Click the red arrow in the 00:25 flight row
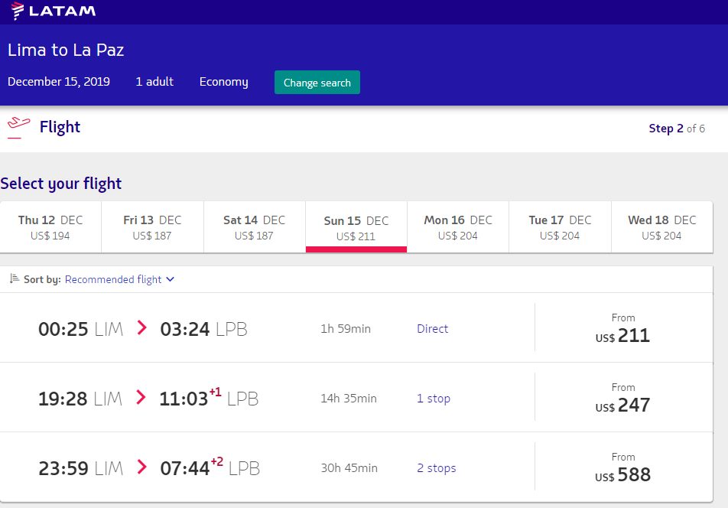 142,327
